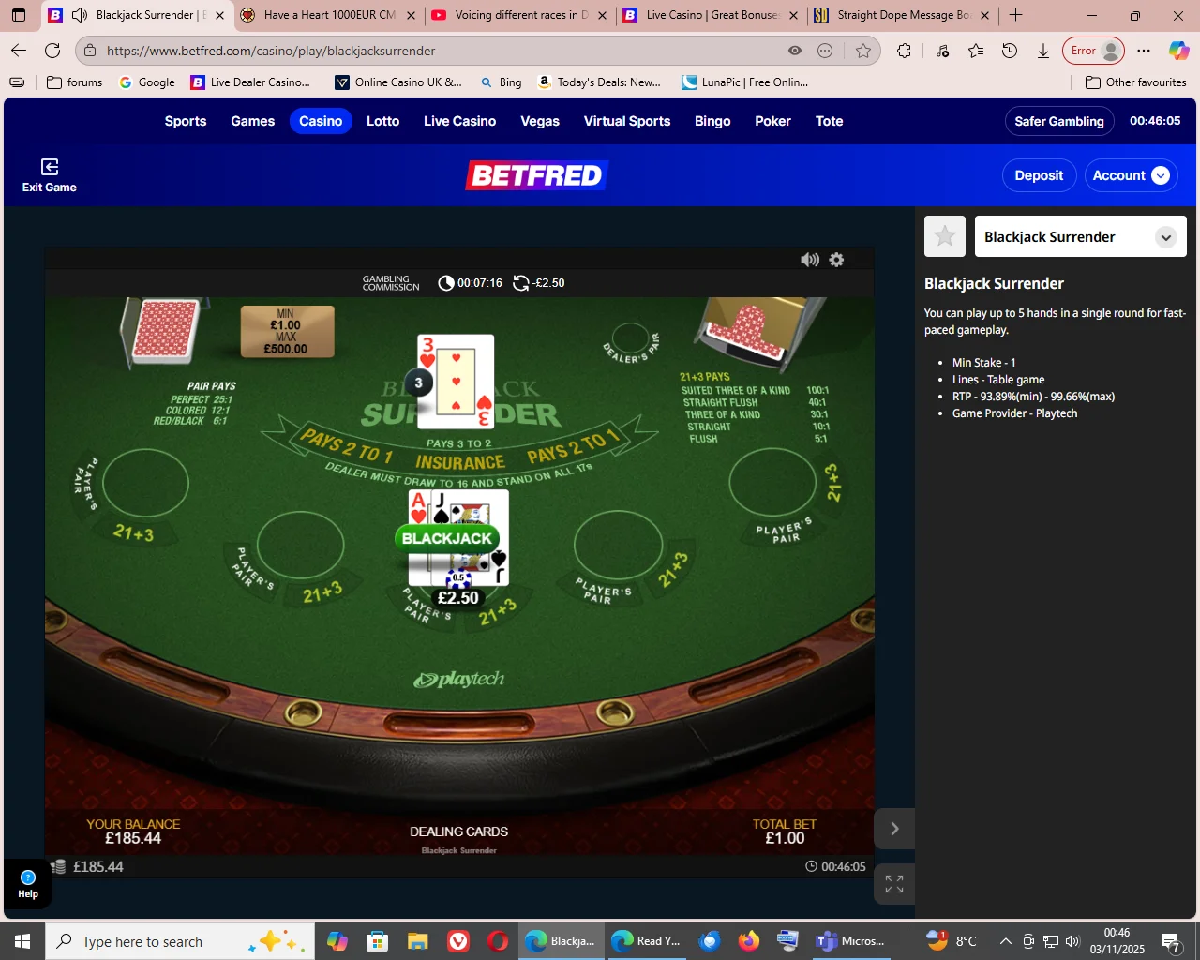Expand the Account menu
1200x960 pixels.
point(1131,175)
